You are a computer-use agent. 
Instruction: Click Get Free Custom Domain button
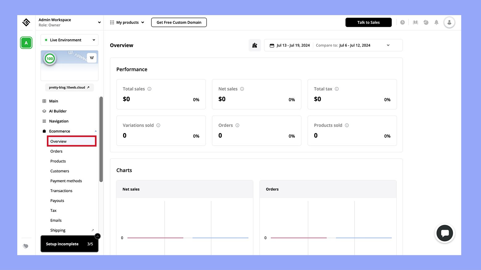coord(179,23)
